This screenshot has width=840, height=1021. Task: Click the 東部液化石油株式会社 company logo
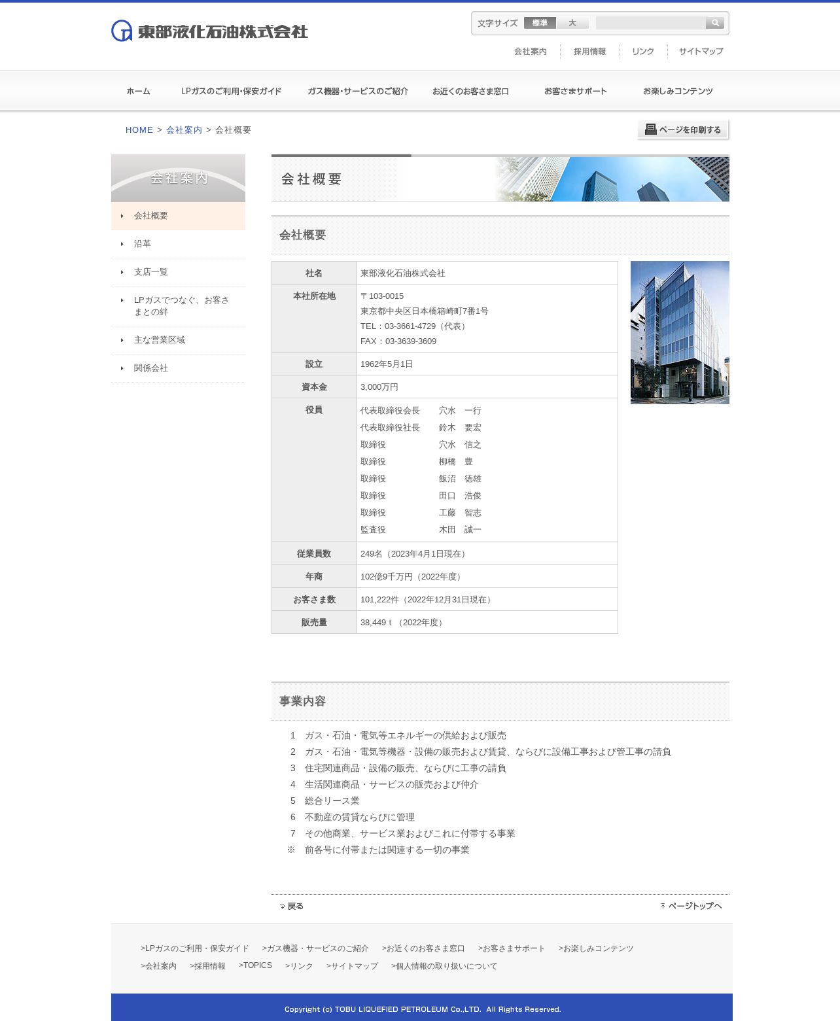209,31
